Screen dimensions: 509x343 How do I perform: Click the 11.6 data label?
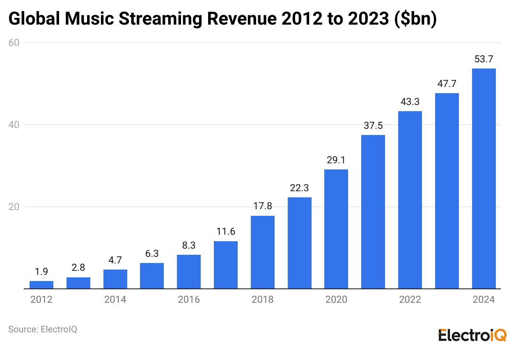(225, 232)
